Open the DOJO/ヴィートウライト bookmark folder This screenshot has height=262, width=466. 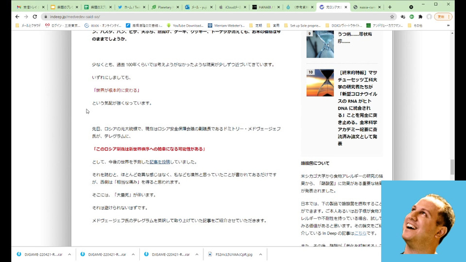point(344,26)
